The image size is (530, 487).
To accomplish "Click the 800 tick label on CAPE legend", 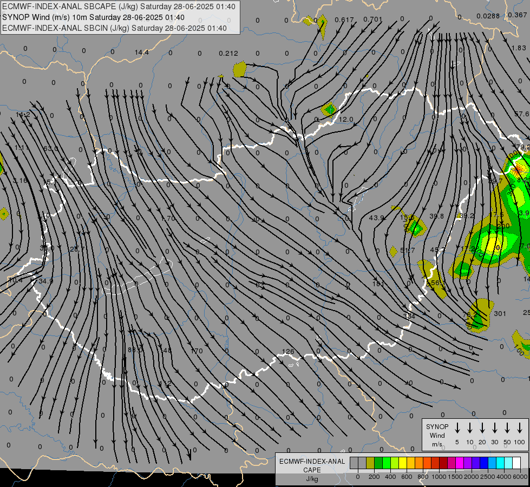I will tap(423, 477).
